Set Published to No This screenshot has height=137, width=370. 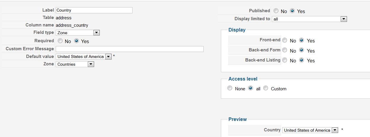click(x=276, y=11)
